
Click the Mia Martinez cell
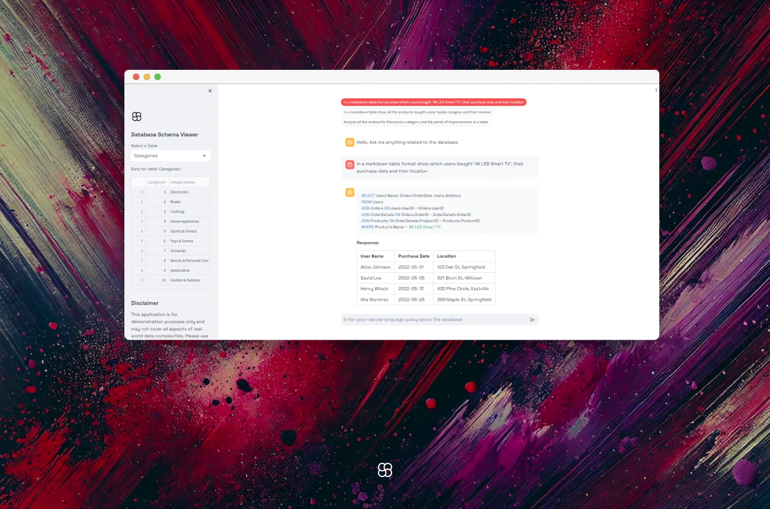[376, 299]
